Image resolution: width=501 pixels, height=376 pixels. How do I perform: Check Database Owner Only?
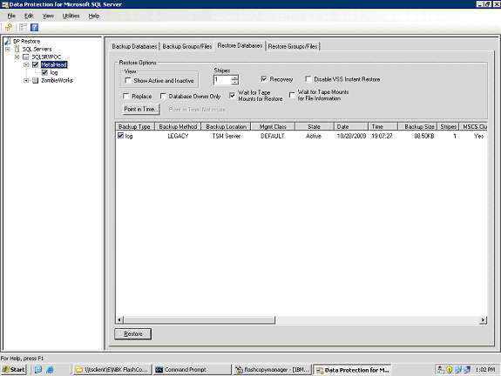coord(163,96)
